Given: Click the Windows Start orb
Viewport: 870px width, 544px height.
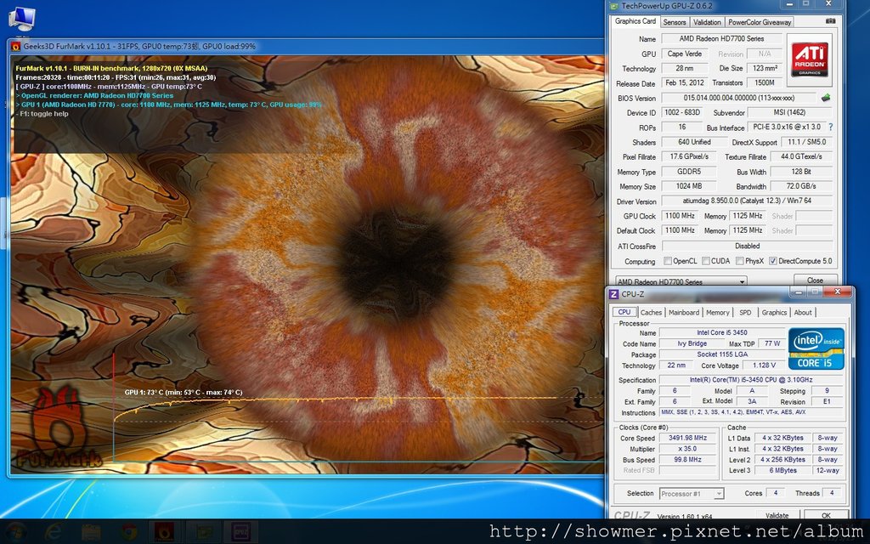Looking at the screenshot, I should (x=15, y=532).
